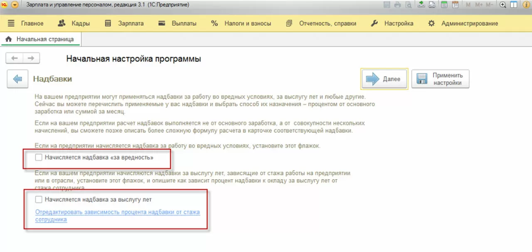
Task: Click the get link icon with green arrow
Action: click(x=421, y=5)
